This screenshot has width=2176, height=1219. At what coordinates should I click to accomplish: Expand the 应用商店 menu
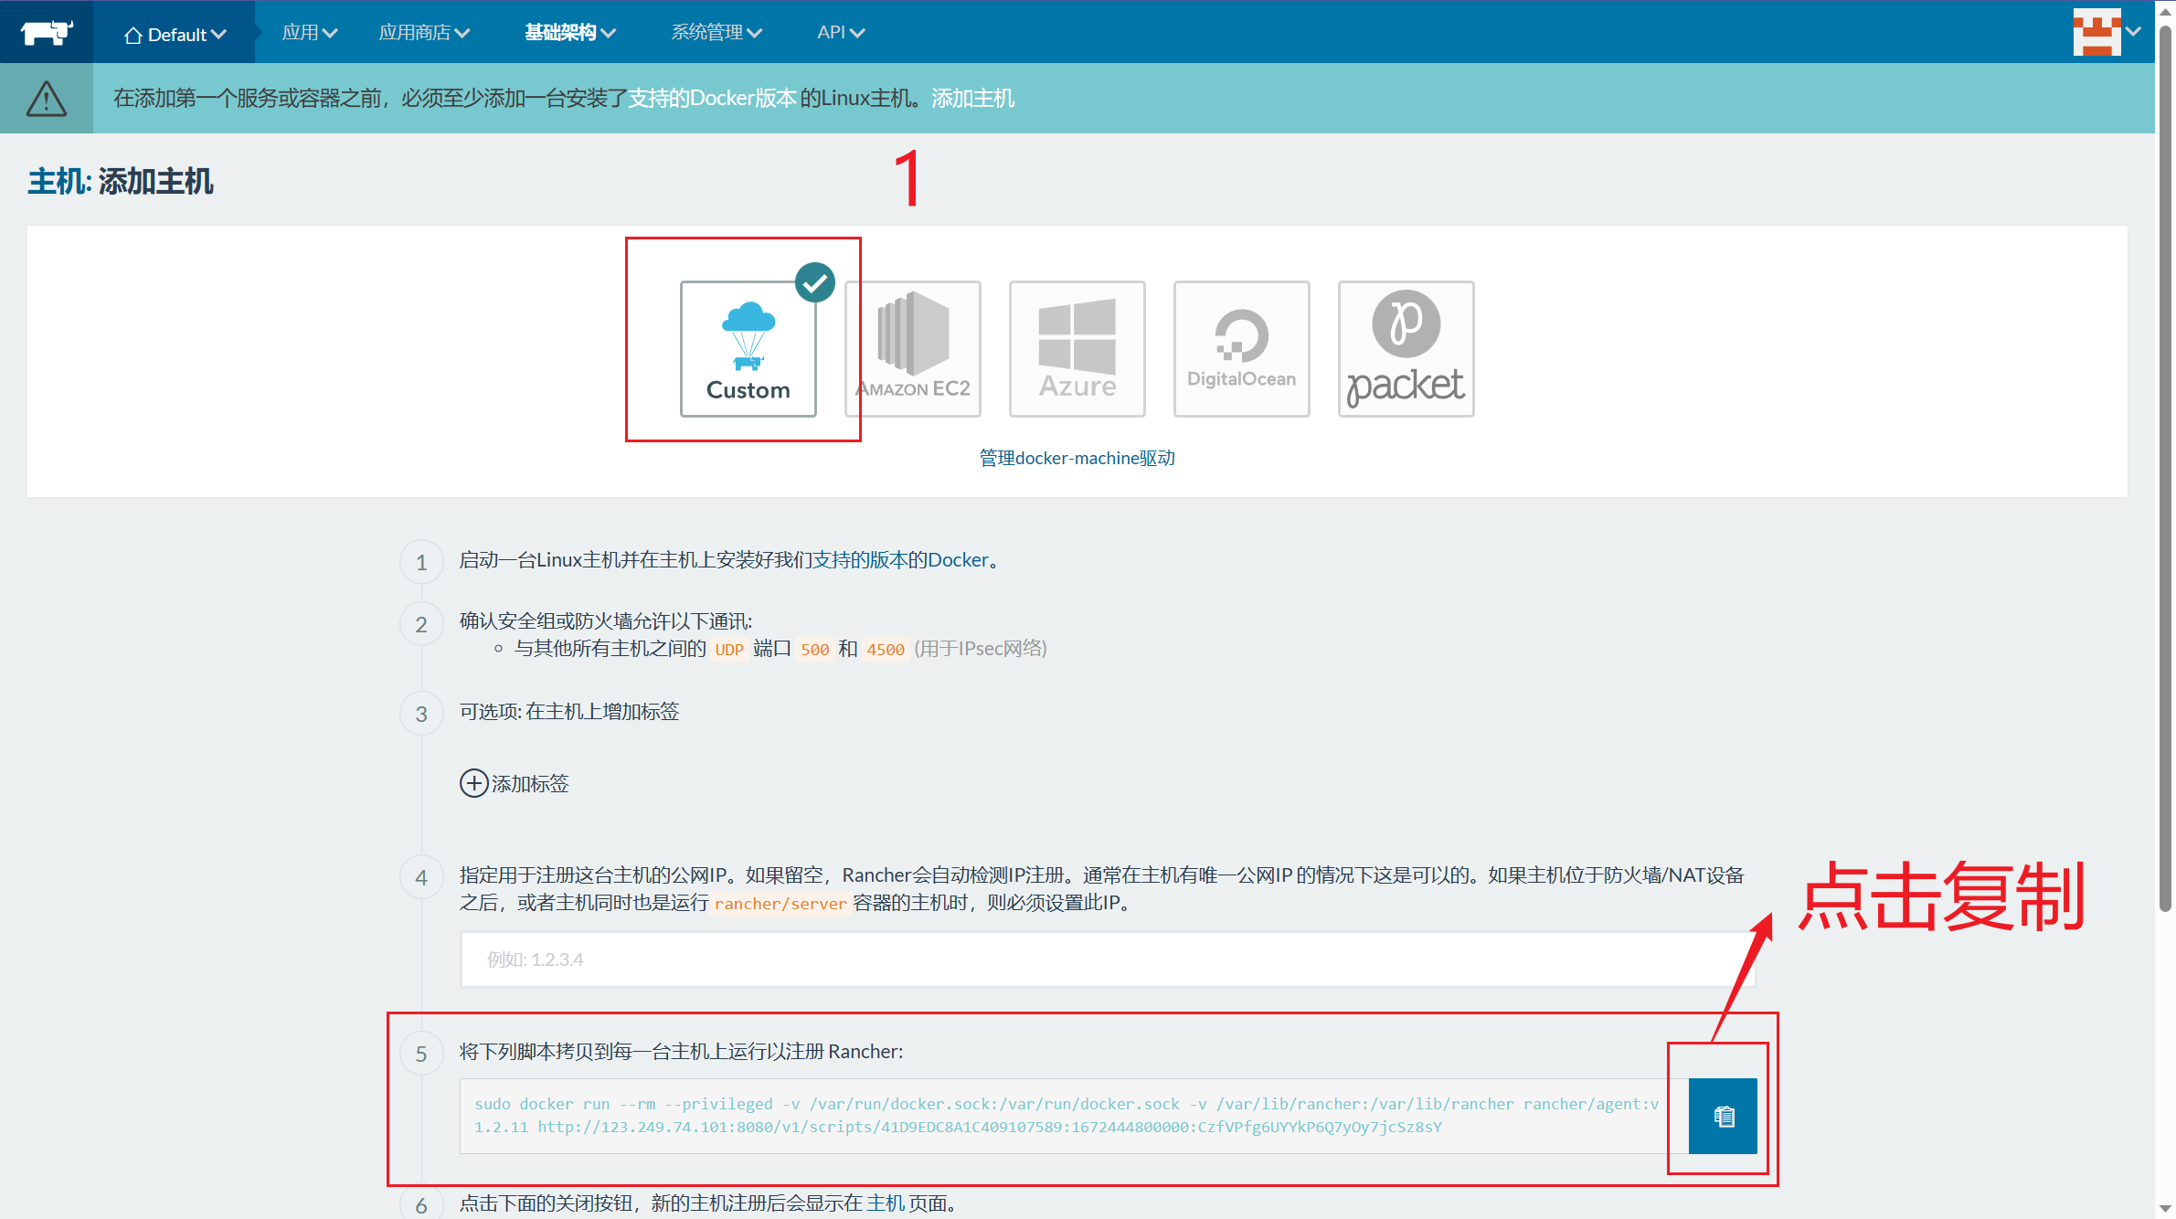click(424, 33)
